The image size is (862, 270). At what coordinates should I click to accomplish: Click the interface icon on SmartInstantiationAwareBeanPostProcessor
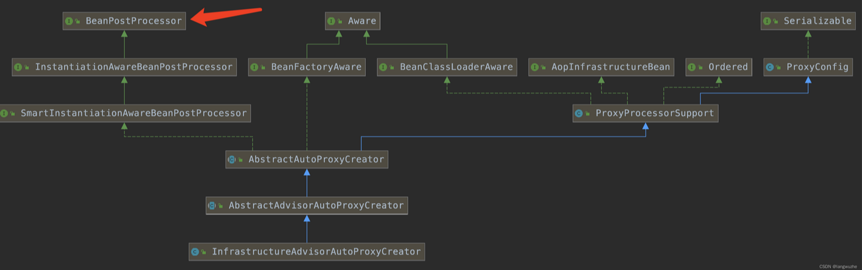coord(5,113)
